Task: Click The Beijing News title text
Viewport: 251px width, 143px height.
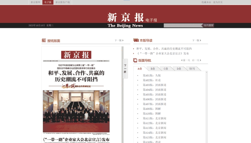Action: pos(125,25)
